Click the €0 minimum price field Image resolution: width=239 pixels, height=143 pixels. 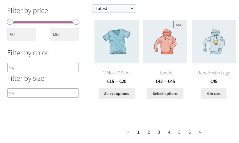[x=22, y=34]
